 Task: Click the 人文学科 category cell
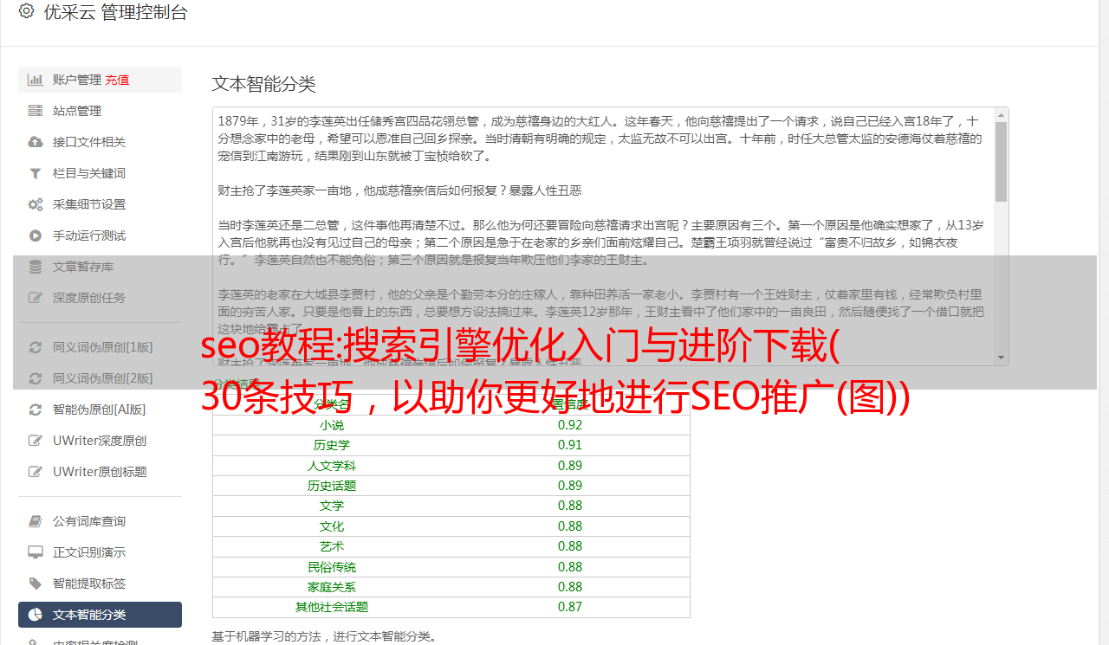[332, 466]
